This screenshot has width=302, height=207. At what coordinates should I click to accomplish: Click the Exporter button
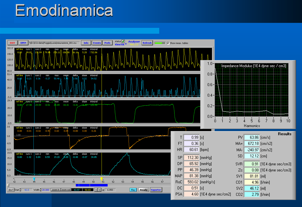click(x=156, y=190)
